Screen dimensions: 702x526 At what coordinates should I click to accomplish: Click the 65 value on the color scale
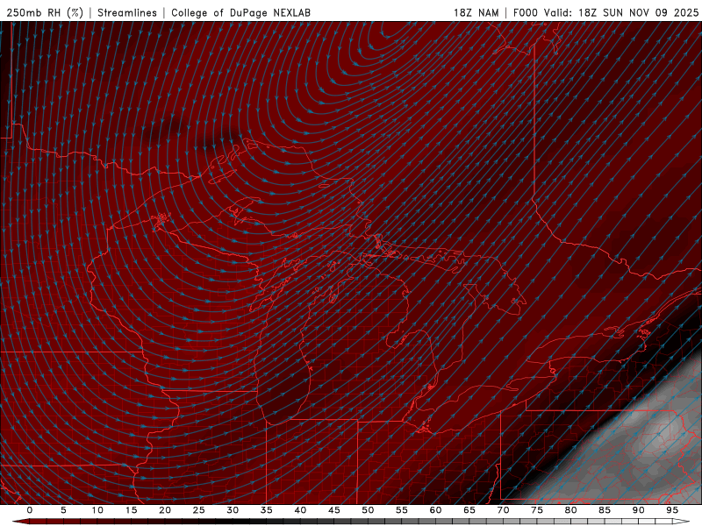[x=469, y=510]
